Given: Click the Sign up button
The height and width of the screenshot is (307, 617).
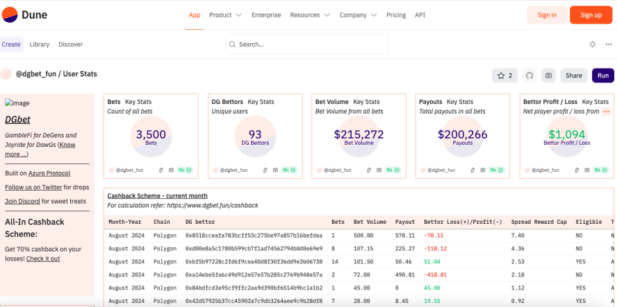Looking at the screenshot, I should pos(591,15).
